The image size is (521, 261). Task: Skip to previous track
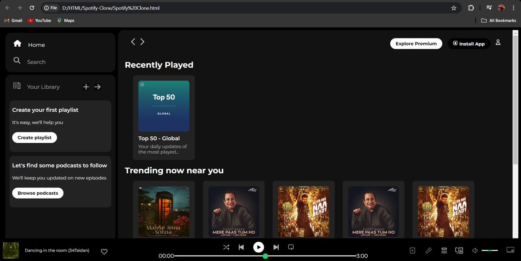tap(241, 247)
